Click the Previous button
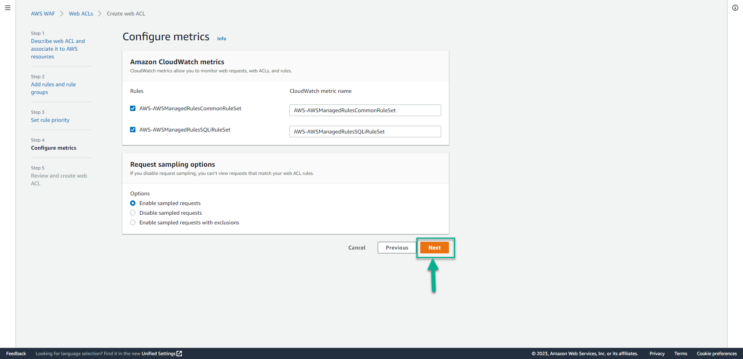Viewport: 743px width, 359px height. point(397,248)
